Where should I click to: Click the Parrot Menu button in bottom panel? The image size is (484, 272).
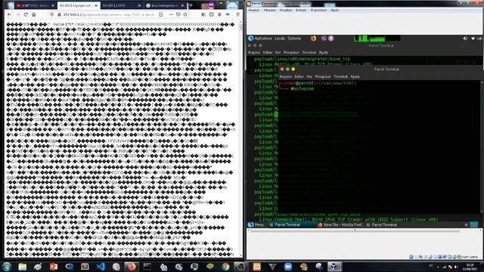coord(256,225)
